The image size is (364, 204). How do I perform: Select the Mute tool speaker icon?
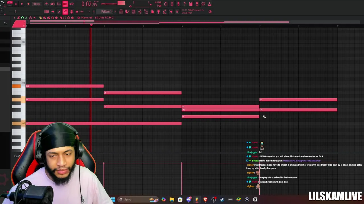(57, 18)
